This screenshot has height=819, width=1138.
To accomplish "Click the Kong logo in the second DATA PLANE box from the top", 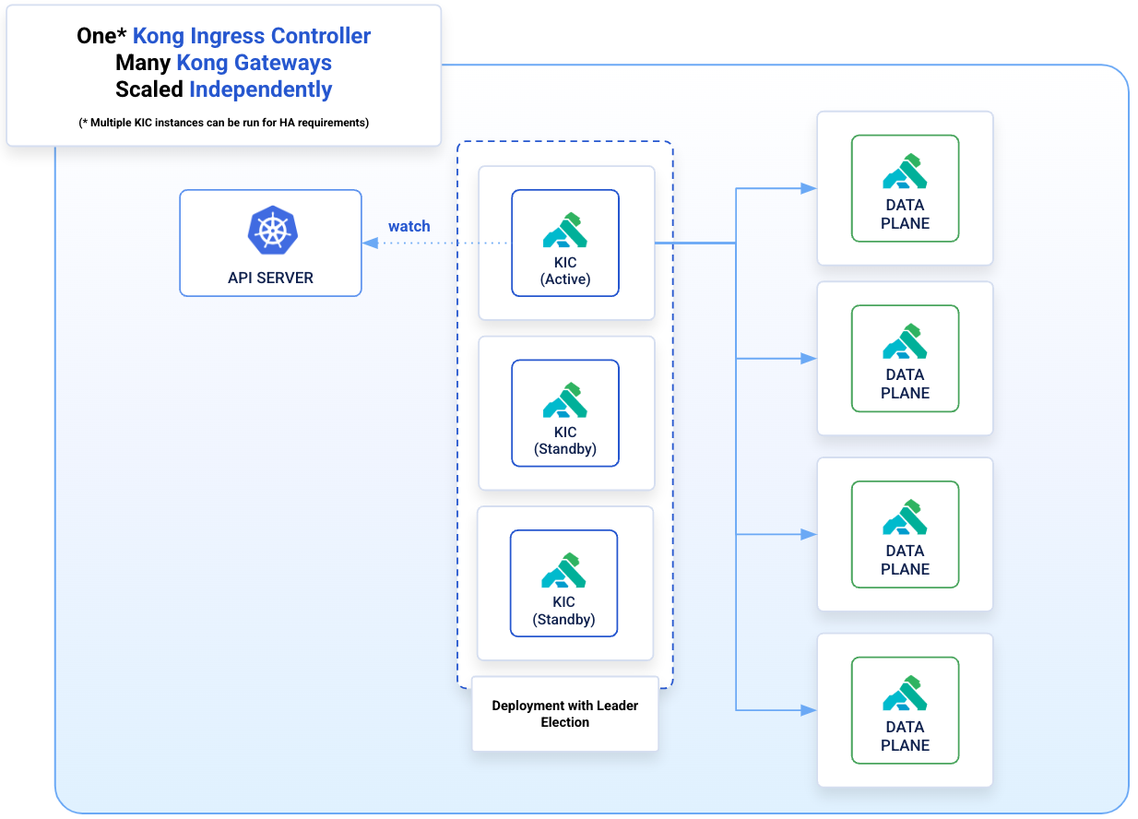I will (x=905, y=342).
